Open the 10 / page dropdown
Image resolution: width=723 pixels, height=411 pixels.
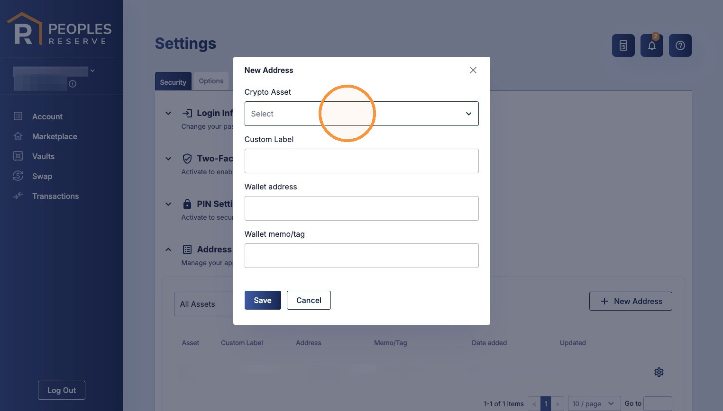point(594,403)
